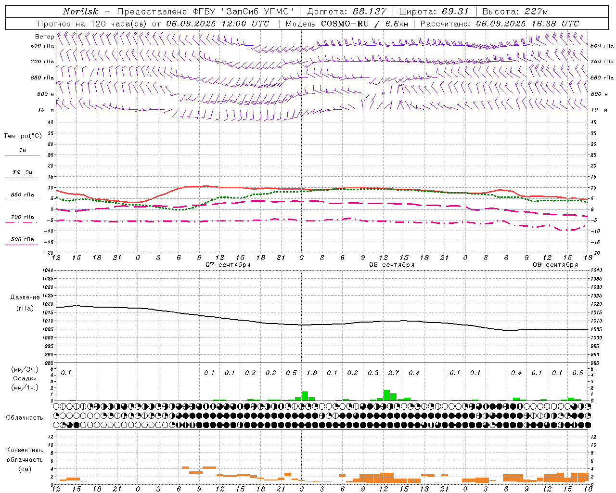Select the longitude value 'Долгота: 88.137'
This screenshot has height=493, width=616.
point(346,12)
